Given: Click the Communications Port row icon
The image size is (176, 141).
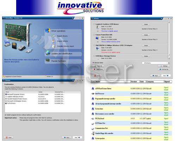Looking at the screenshot, I should pyautogui.click(x=93, y=129).
